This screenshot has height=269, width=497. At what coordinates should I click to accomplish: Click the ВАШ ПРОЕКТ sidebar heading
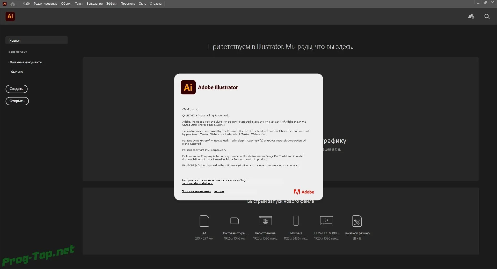click(x=18, y=52)
